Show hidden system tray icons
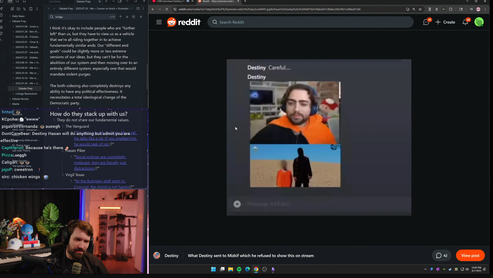 425,269
